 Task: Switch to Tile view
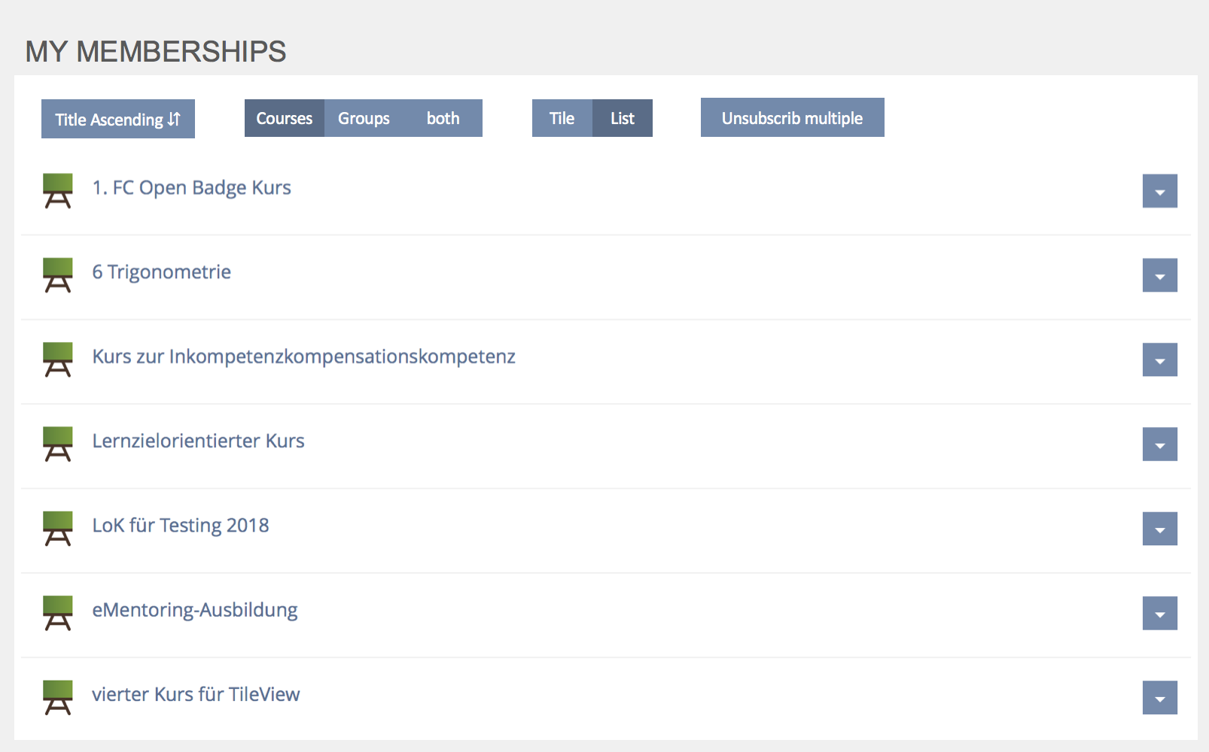click(x=562, y=118)
